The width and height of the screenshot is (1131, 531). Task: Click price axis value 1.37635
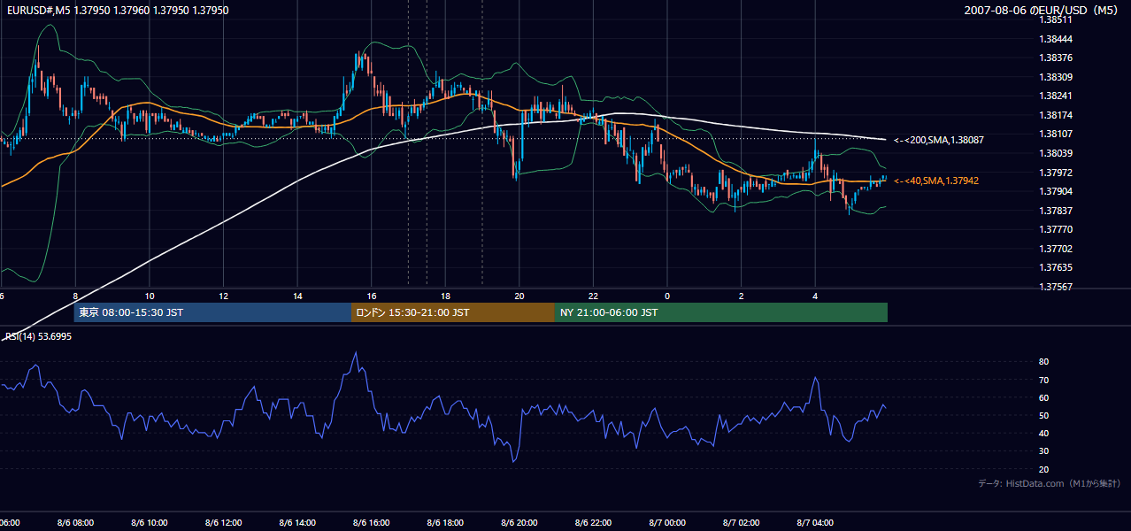coord(1056,267)
